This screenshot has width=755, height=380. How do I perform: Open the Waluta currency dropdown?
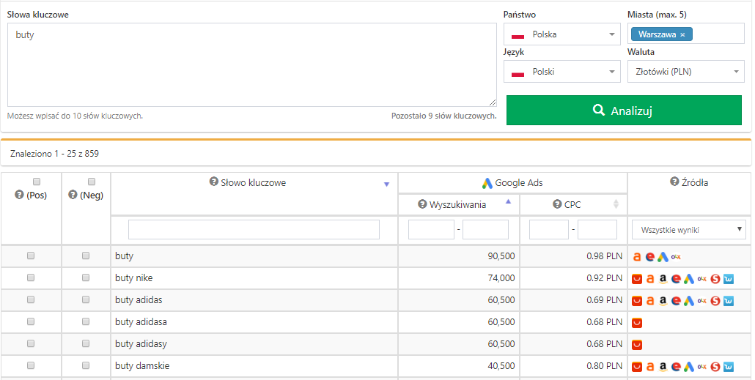tap(686, 72)
